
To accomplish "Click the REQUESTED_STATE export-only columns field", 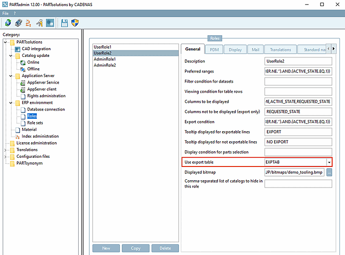I will click(298, 112).
